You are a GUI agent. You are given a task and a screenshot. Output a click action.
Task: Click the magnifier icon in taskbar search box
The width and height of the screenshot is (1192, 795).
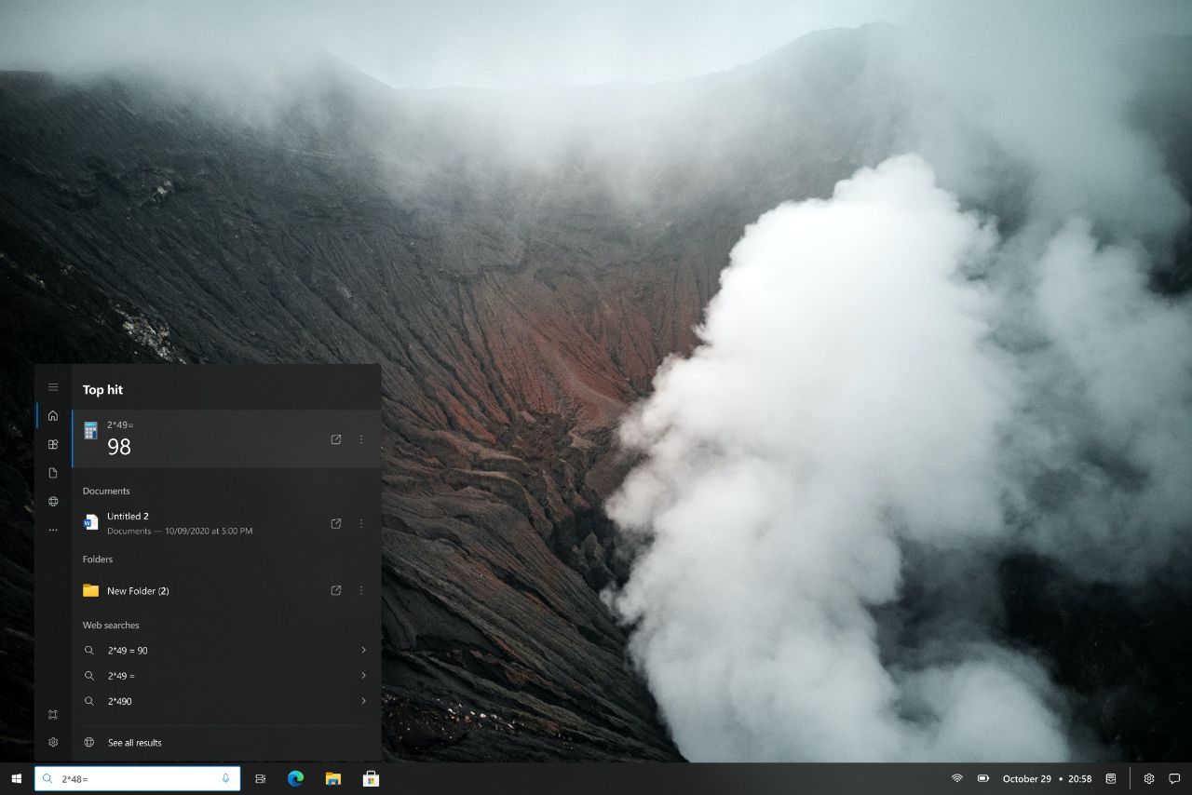tap(48, 778)
